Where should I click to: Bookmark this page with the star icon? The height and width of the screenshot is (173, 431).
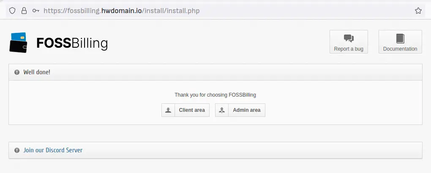tap(418, 11)
